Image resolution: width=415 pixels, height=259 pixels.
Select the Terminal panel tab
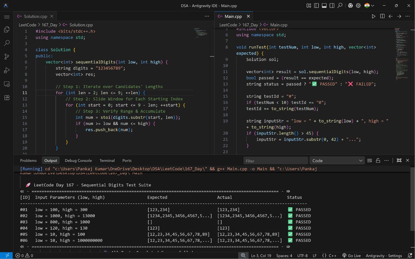pyautogui.click(x=107, y=161)
